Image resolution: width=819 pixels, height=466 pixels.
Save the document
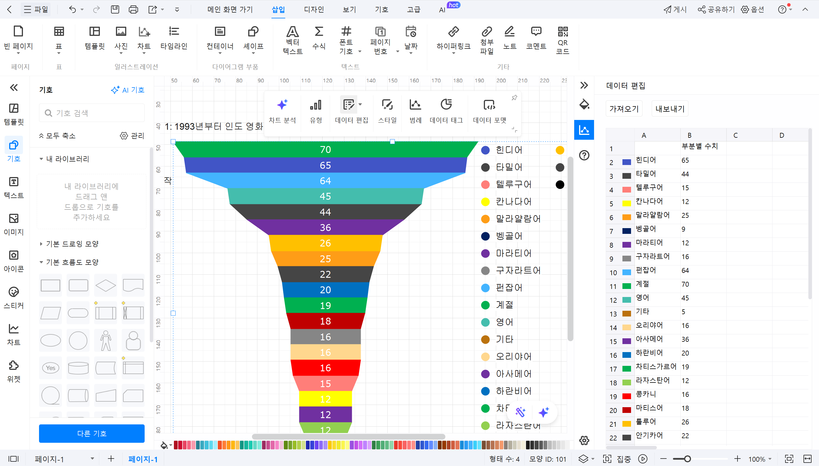[115, 9]
